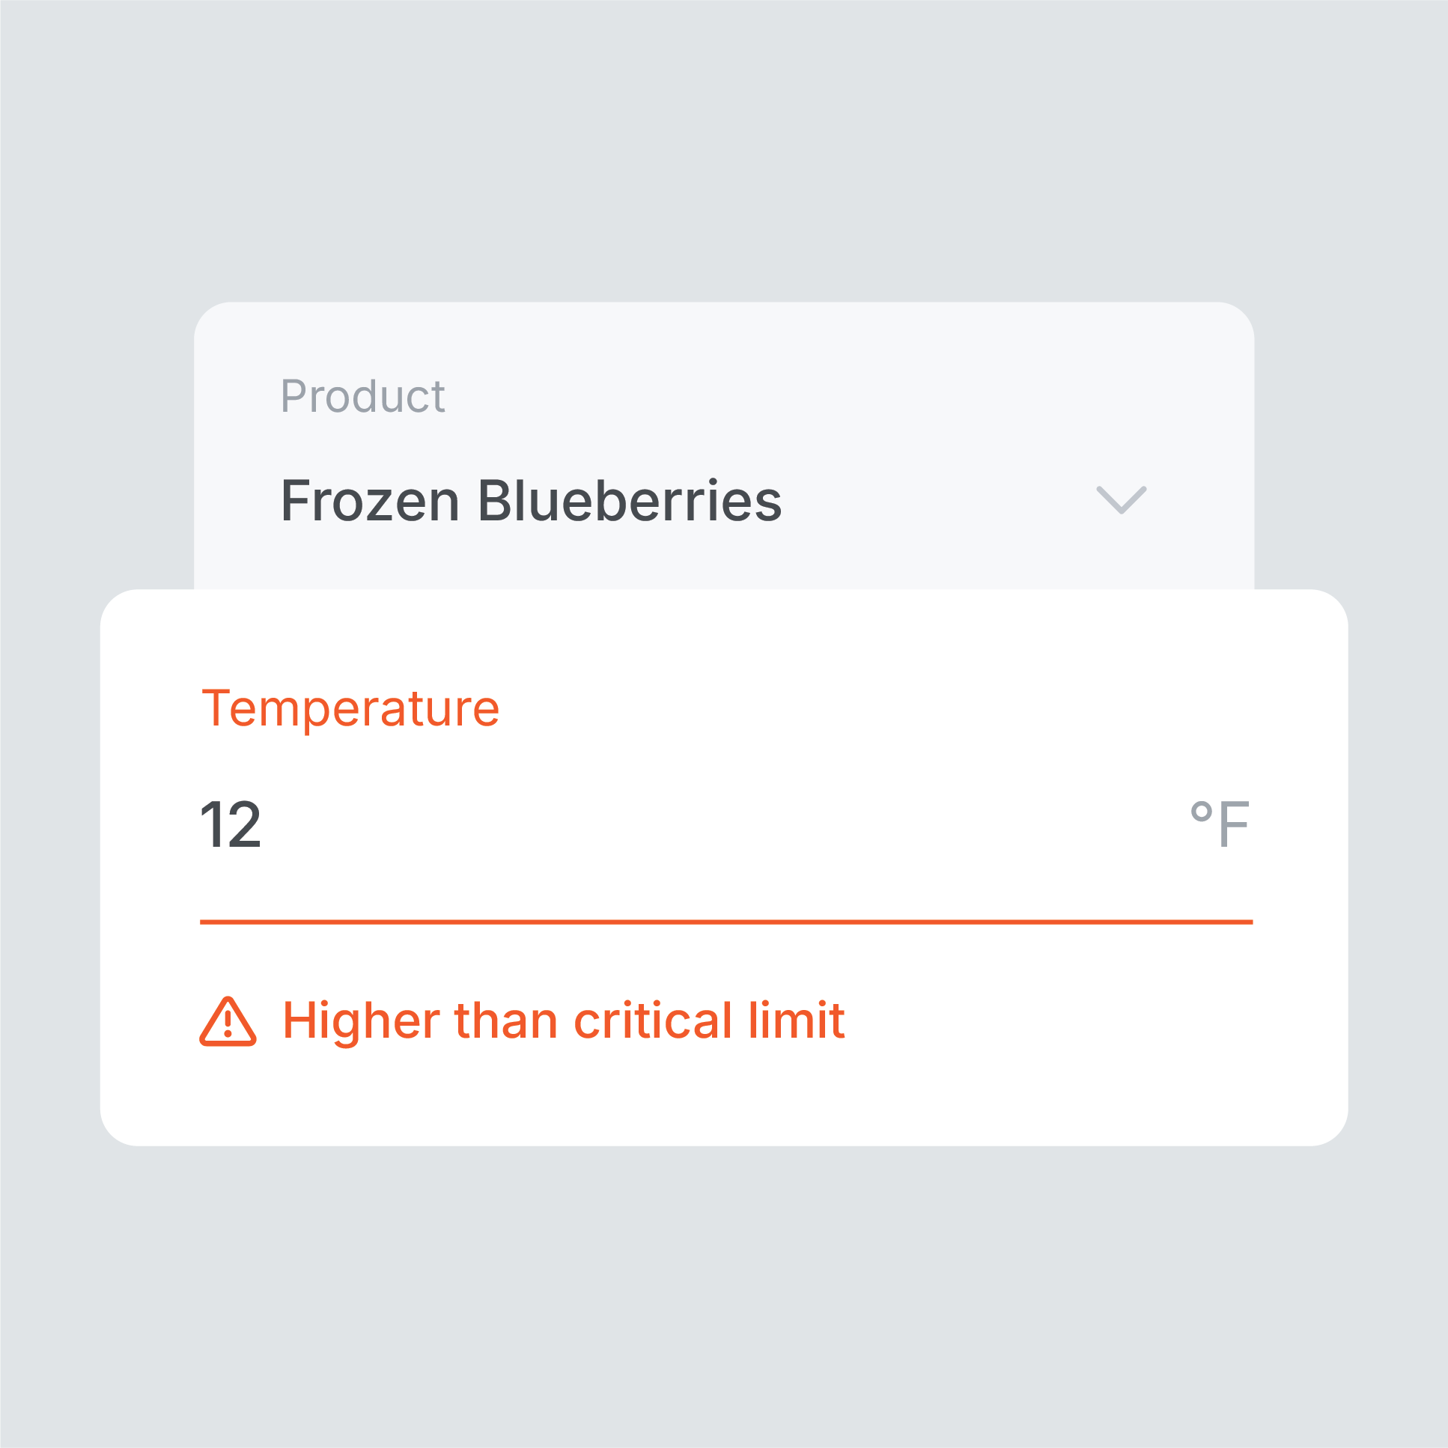Click the Higher than critical limit message

point(564,1021)
